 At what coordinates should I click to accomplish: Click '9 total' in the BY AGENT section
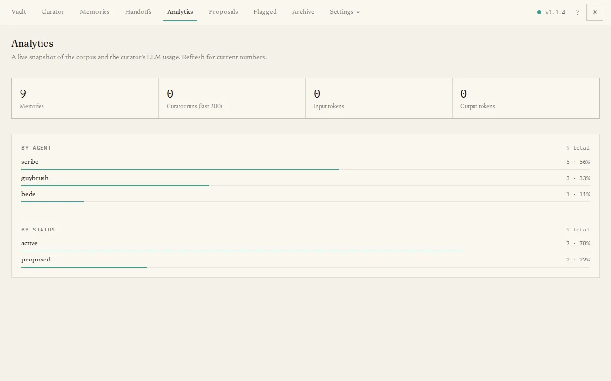(x=578, y=148)
